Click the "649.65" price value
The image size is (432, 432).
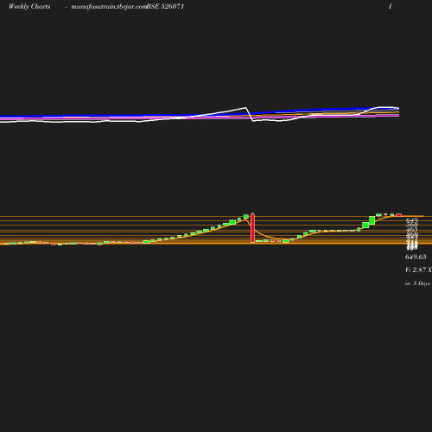(x=416, y=257)
